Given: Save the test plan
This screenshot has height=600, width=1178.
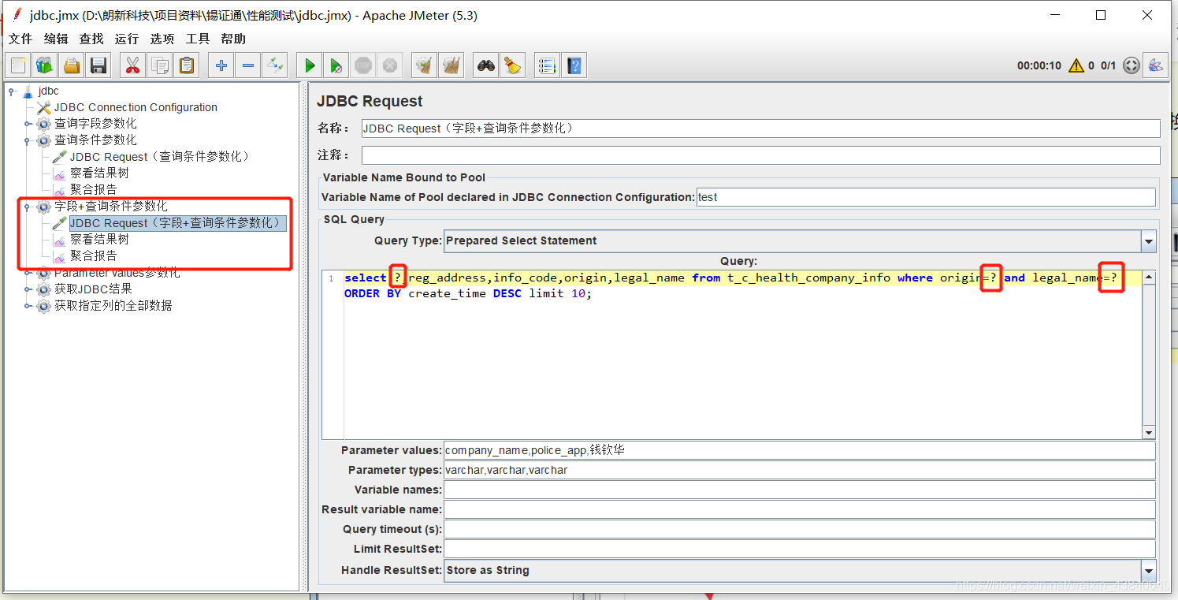Looking at the screenshot, I should pyautogui.click(x=98, y=65).
